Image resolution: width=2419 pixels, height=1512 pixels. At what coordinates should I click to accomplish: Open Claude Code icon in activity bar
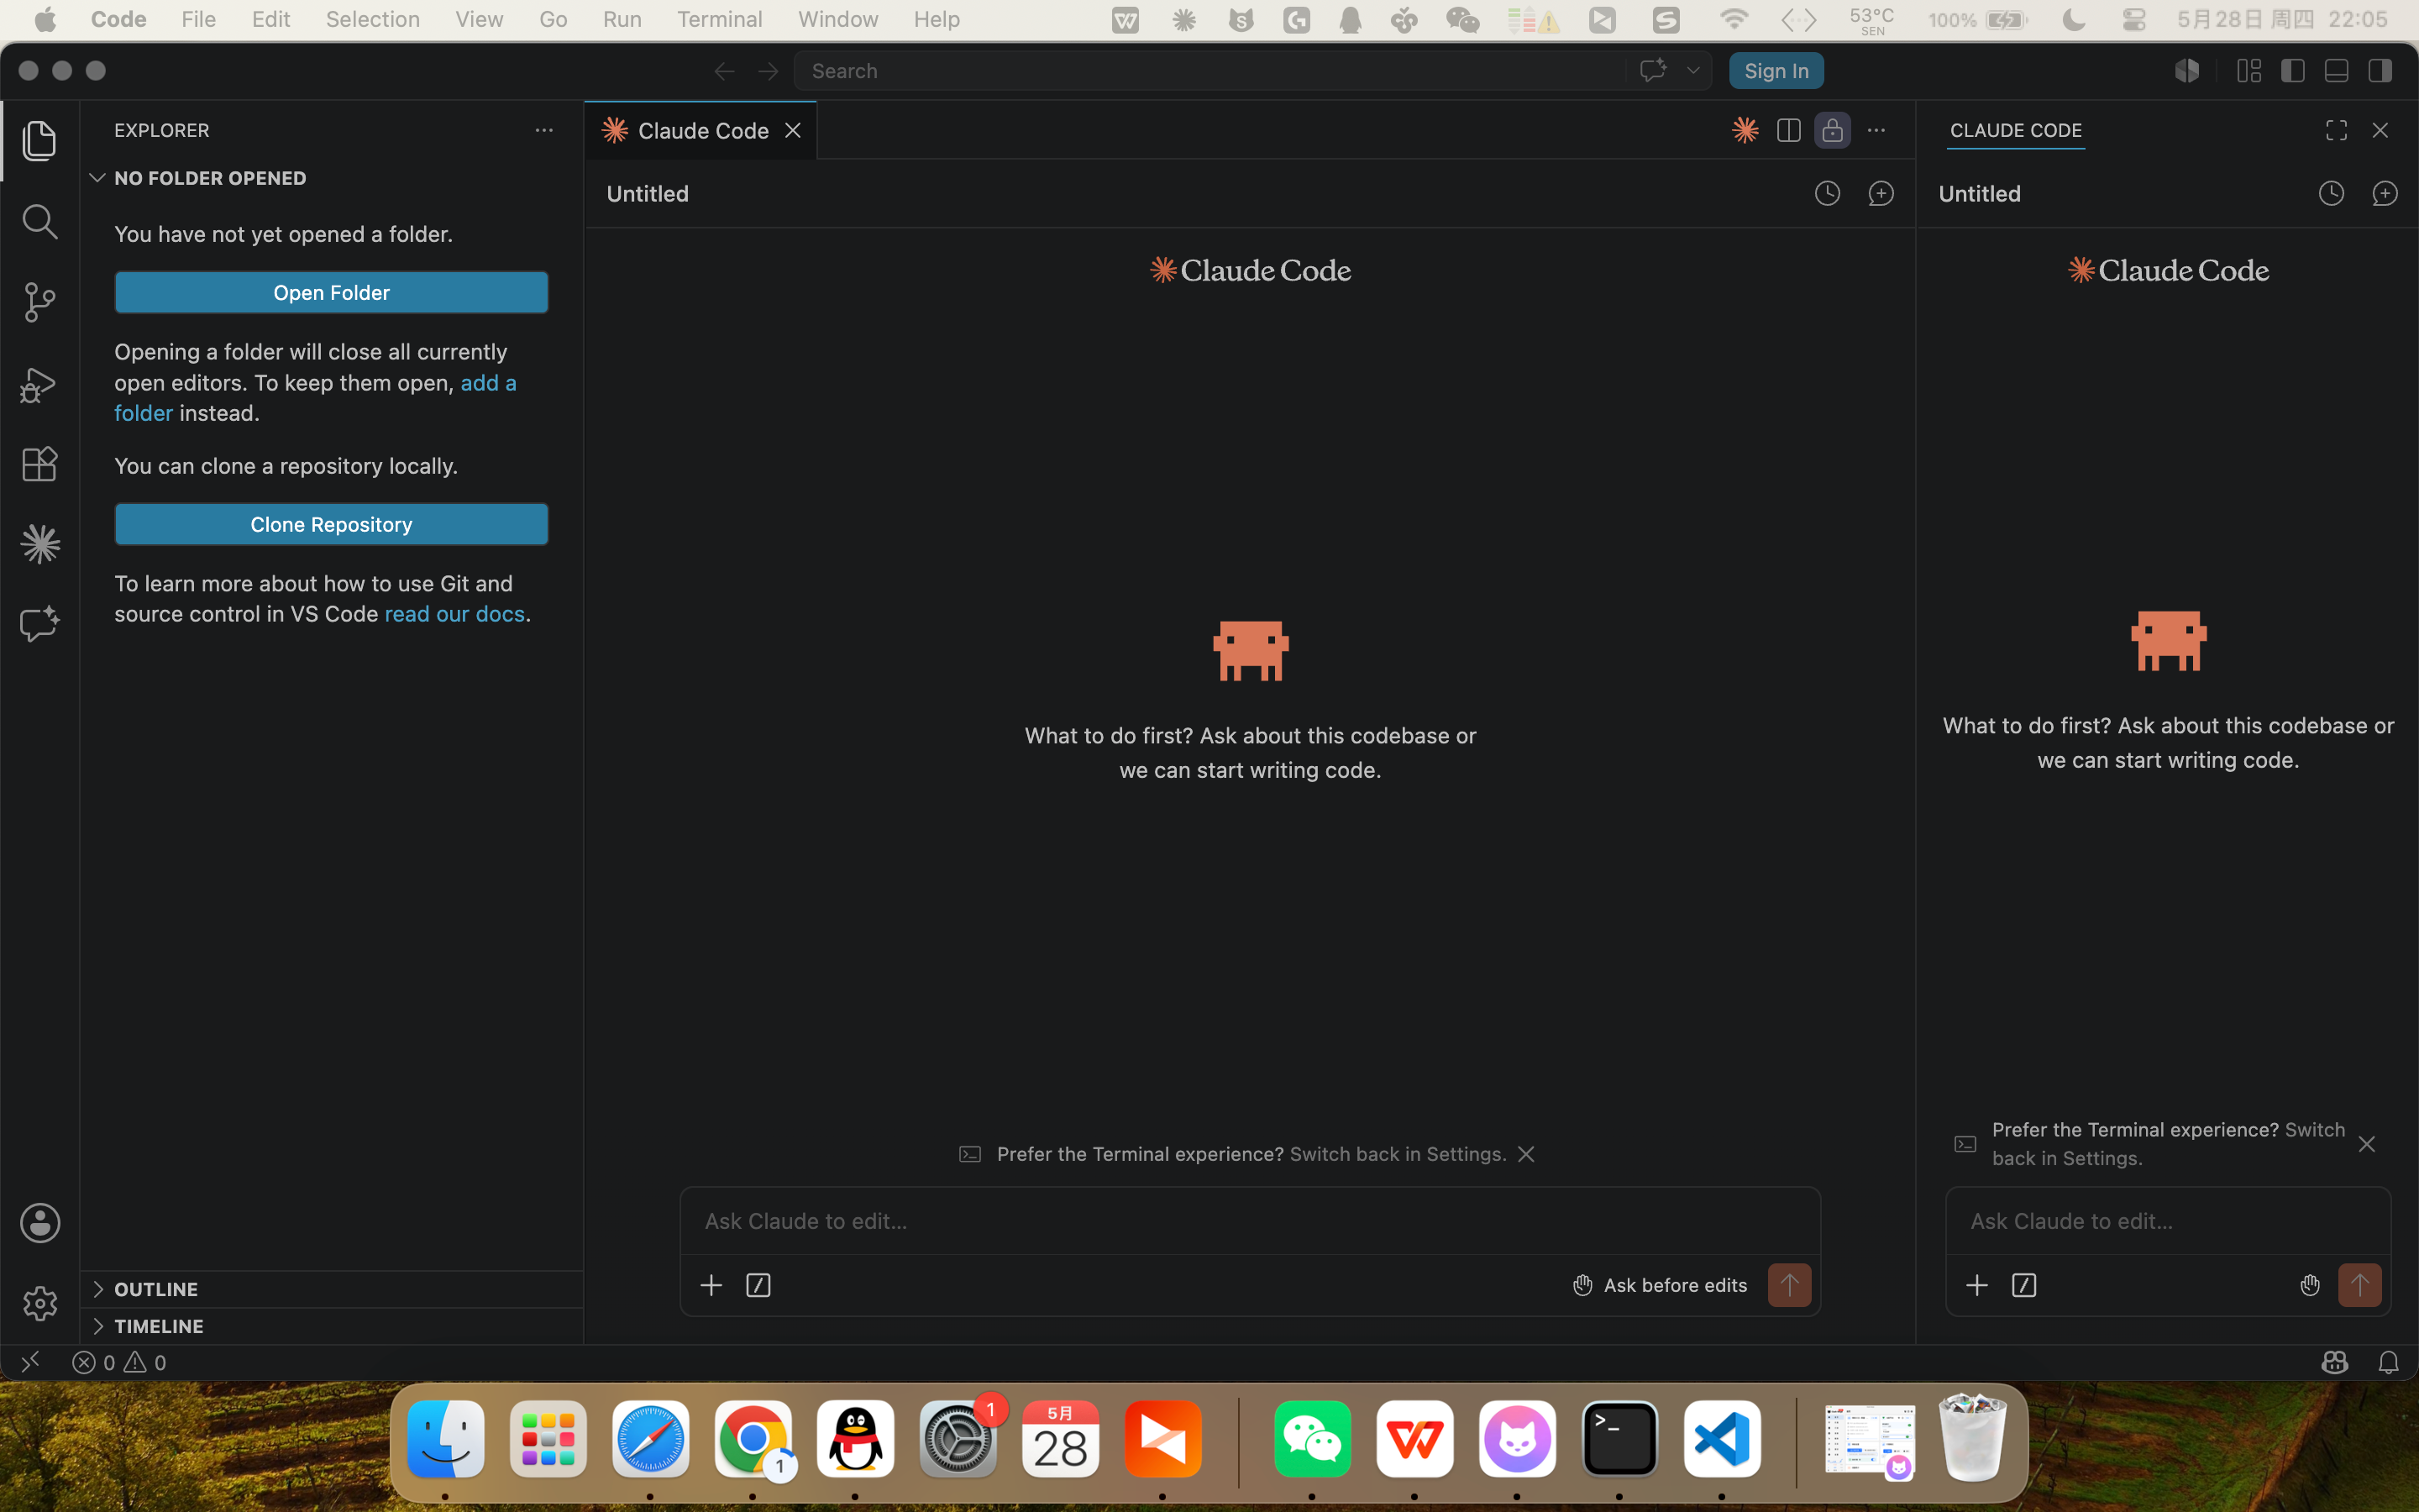pyautogui.click(x=39, y=544)
